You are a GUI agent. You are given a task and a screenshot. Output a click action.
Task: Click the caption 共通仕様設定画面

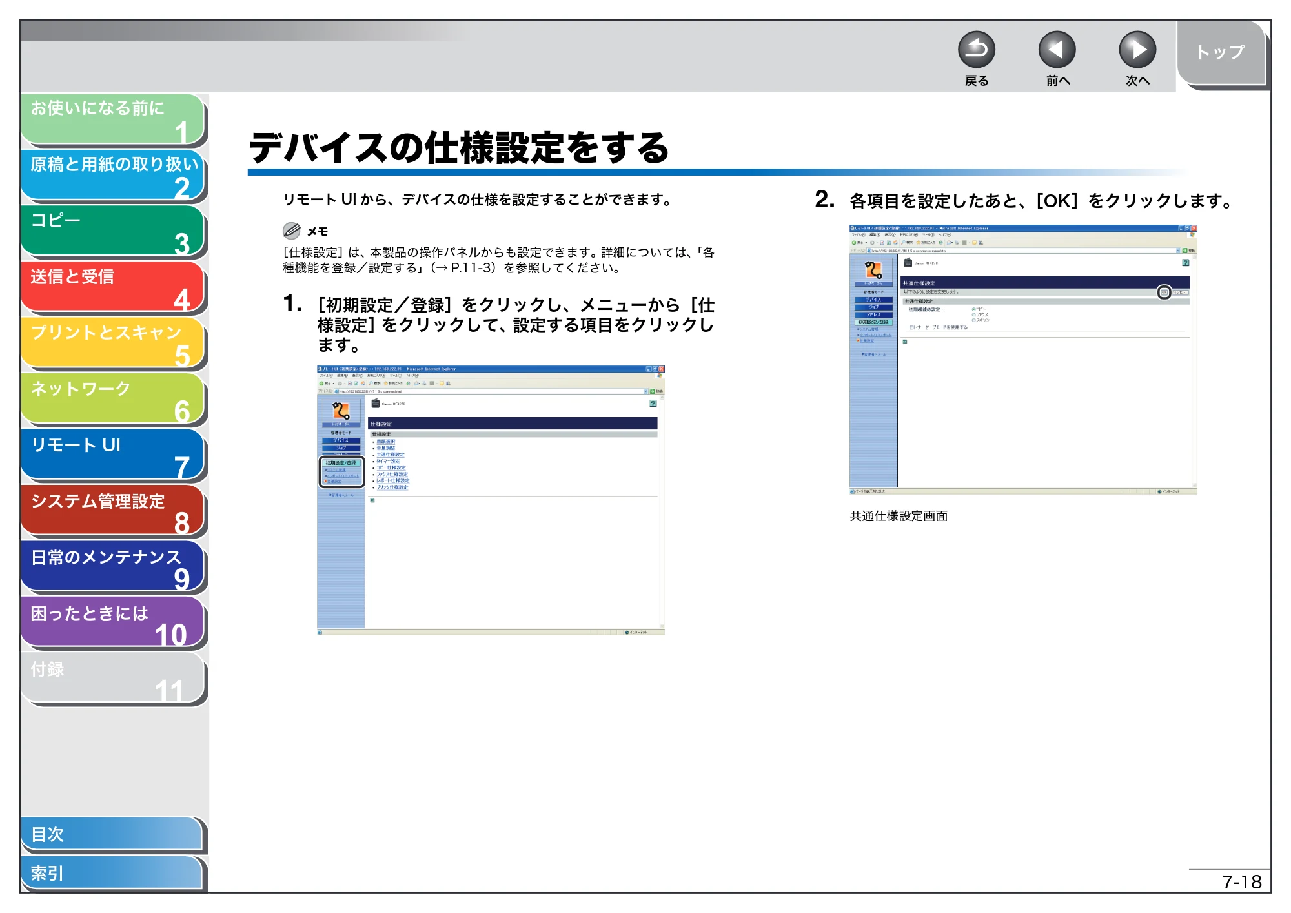899,516
